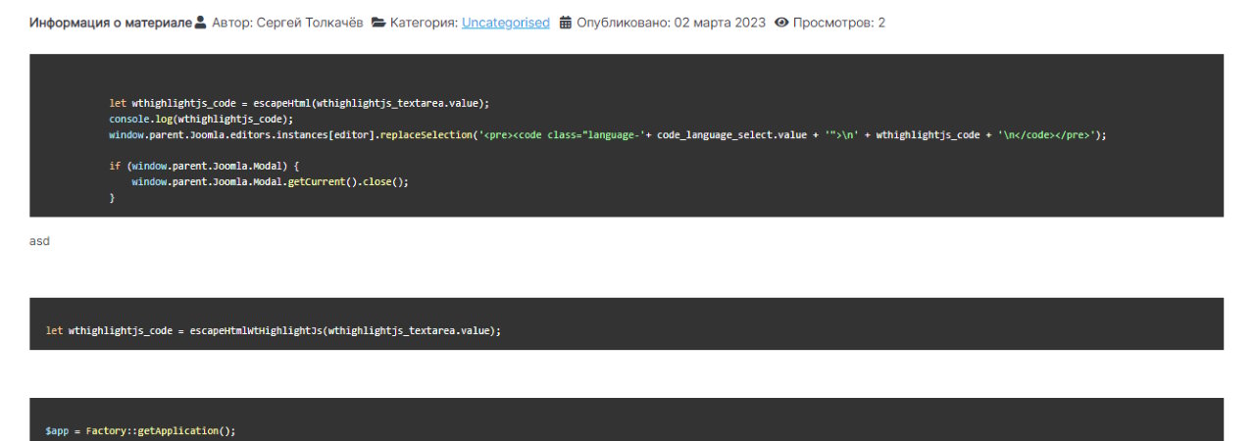The height and width of the screenshot is (441, 1255).
Task: Click the eye views icon
Action: click(x=781, y=23)
